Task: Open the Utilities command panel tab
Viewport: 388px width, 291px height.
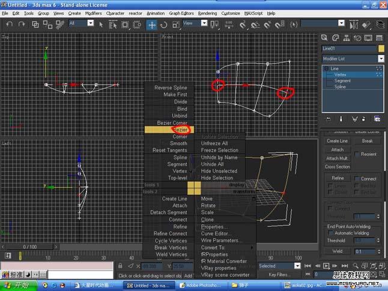Action: pyautogui.click(x=379, y=38)
